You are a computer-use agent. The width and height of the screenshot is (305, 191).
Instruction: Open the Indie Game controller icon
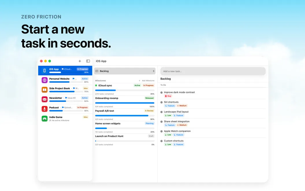[44, 118]
